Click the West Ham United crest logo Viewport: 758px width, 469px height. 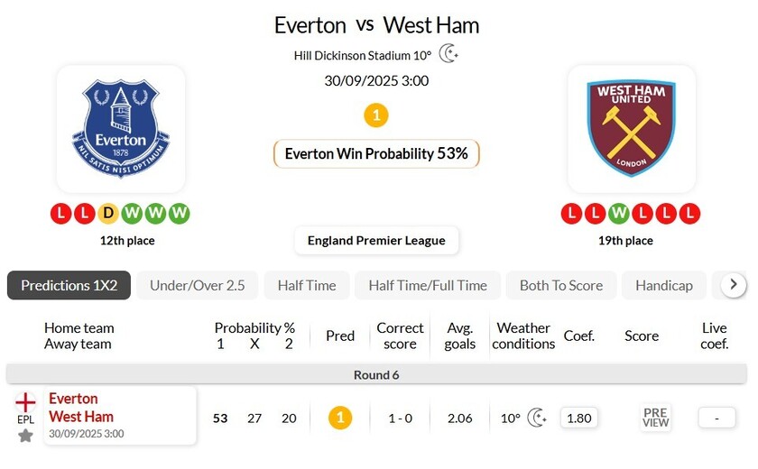point(632,128)
